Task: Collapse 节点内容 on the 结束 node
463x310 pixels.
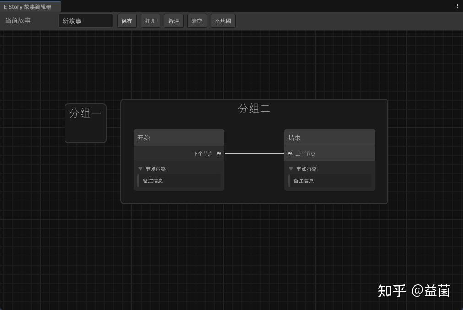Action: pyautogui.click(x=291, y=169)
